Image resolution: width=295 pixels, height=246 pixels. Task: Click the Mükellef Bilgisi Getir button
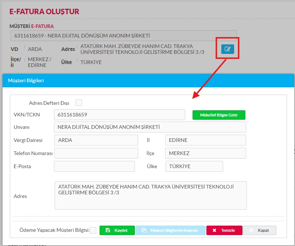click(219, 115)
